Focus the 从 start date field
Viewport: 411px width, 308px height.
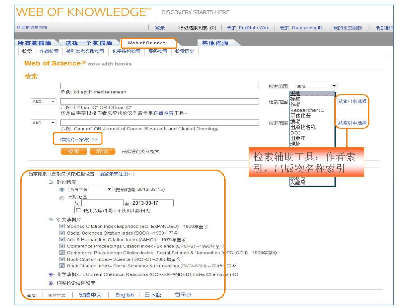pyautogui.click(x=102, y=203)
